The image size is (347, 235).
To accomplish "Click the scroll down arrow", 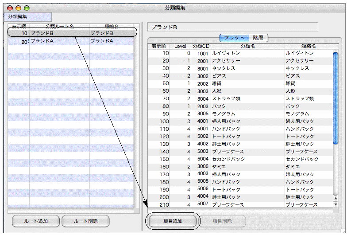I will click(335, 204).
